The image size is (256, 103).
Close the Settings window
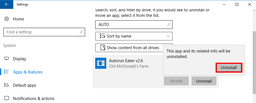(250, 4)
